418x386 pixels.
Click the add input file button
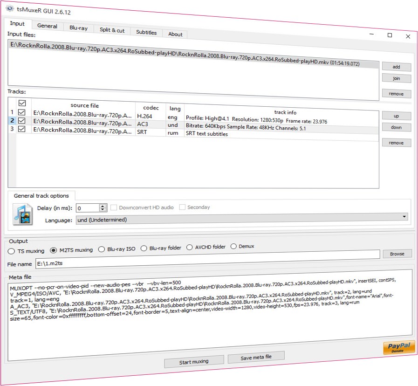click(397, 67)
